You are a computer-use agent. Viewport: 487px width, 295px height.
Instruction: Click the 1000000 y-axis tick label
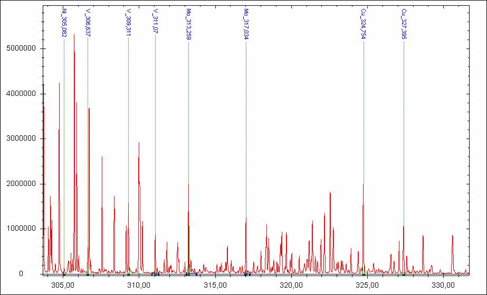(x=21, y=229)
